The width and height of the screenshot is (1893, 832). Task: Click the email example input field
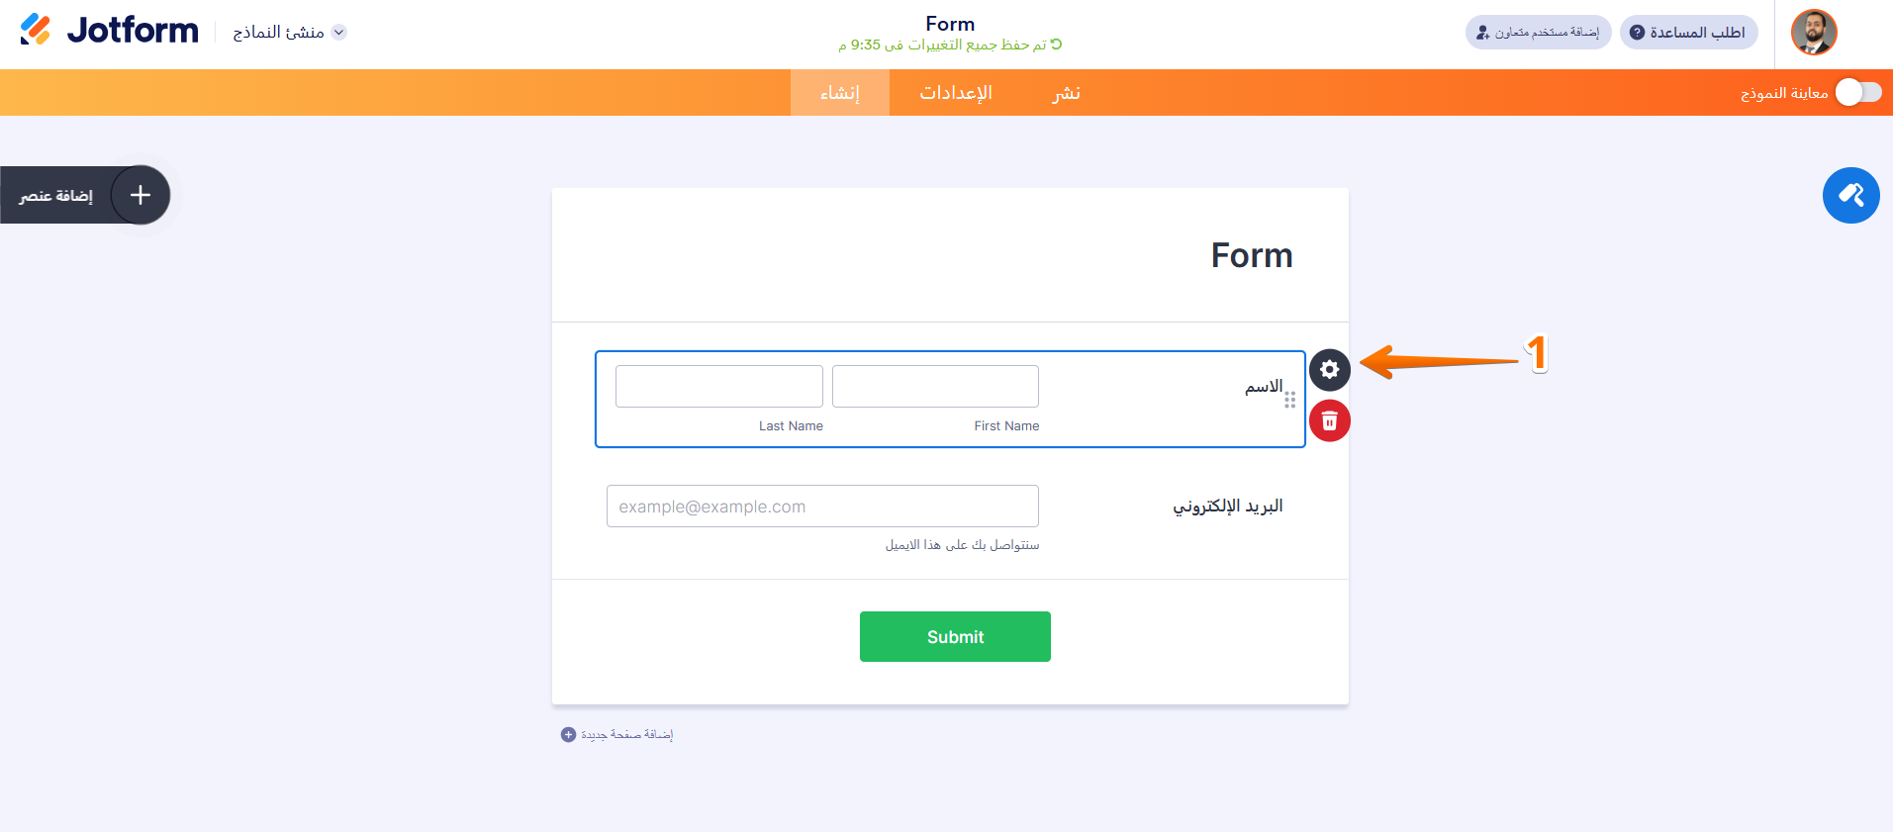pos(822,507)
